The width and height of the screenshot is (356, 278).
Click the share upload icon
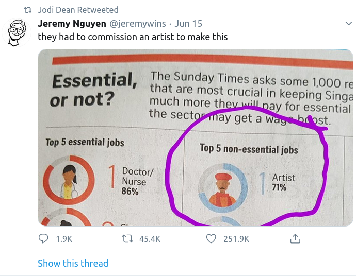coord(295,239)
